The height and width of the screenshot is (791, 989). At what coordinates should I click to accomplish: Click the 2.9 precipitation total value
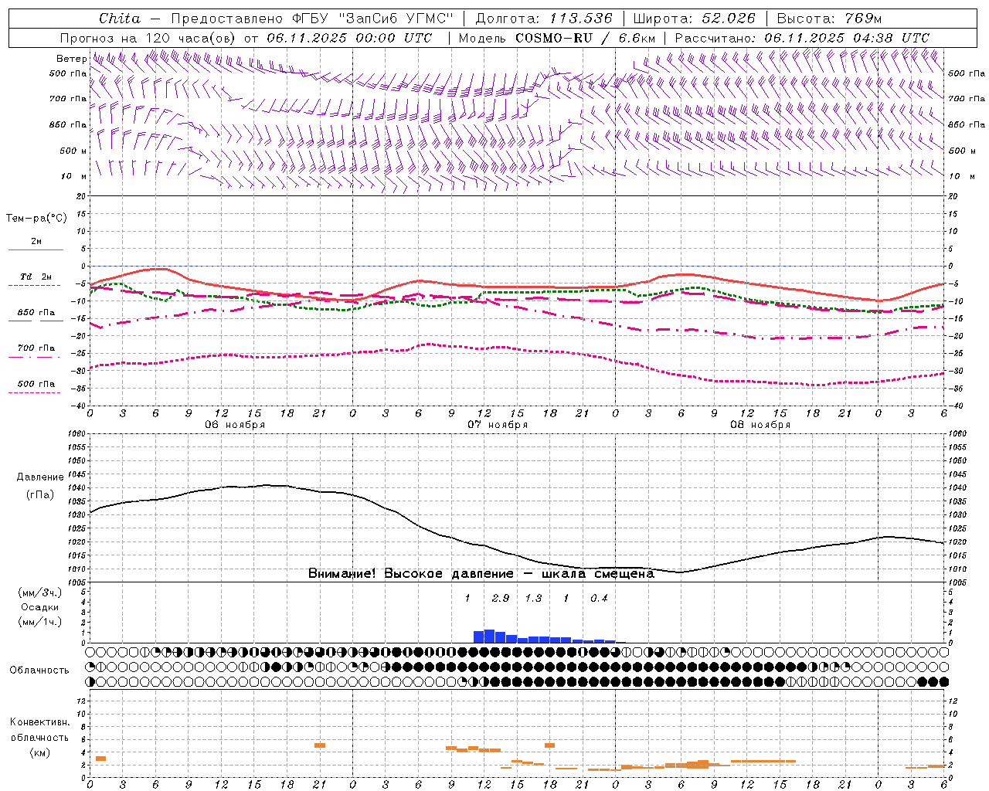tap(501, 599)
